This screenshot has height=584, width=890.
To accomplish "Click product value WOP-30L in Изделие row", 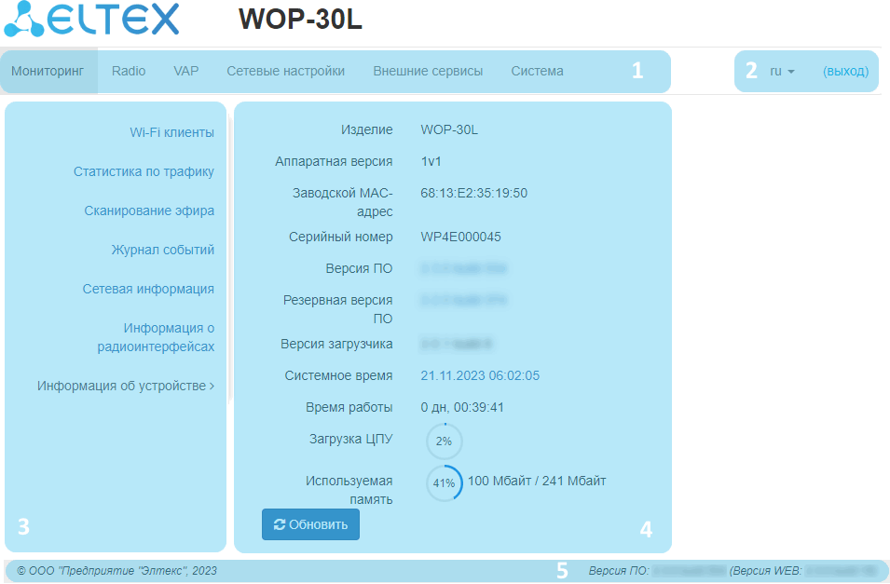I will pyautogui.click(x=449, y=129).
